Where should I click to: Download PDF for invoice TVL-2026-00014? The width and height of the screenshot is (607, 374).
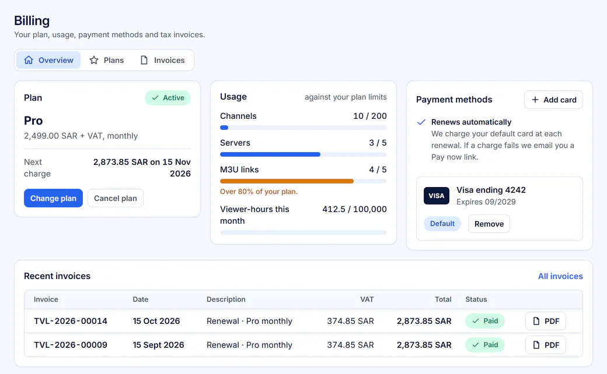tap(546, 321)
